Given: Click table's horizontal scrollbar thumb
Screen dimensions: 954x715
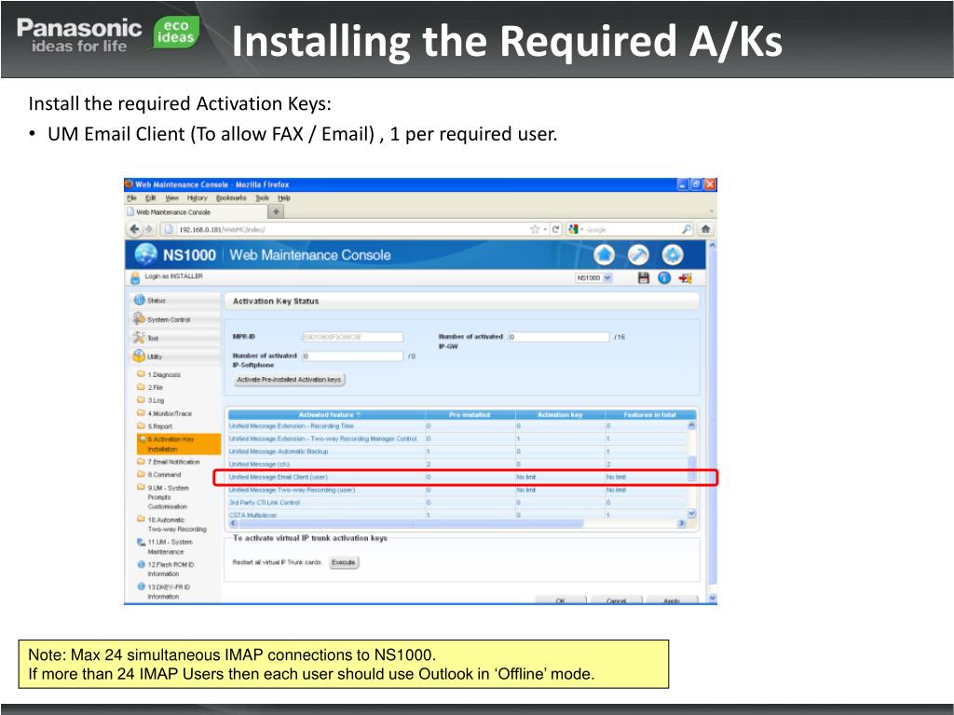Looking at the screenshot, I should point(411,523).
